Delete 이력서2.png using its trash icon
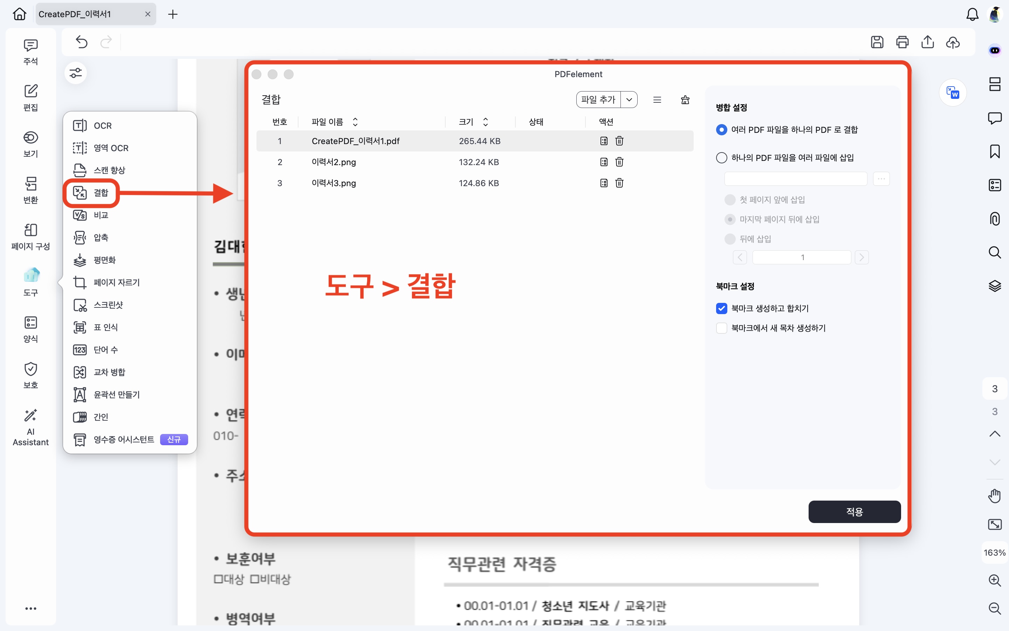This screenshot has width=1009, height=631. tap(619, 162)
